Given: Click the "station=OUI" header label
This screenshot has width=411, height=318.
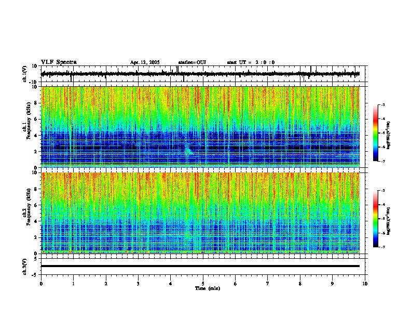Looking at the screenshot, I should (x=192, y=62).
